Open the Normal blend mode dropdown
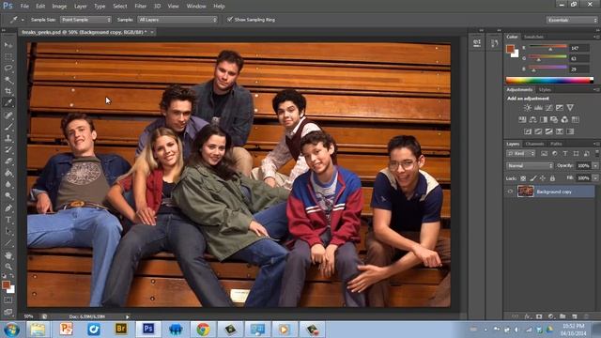This screenshot has height=338, width=601. [x=530, y=166]
